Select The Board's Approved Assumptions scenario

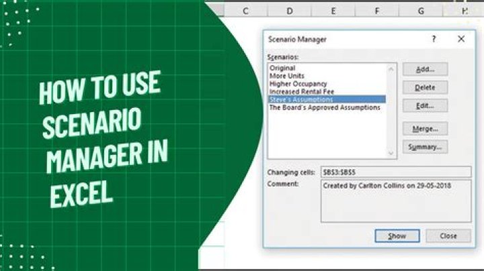(x=324, y=107)
